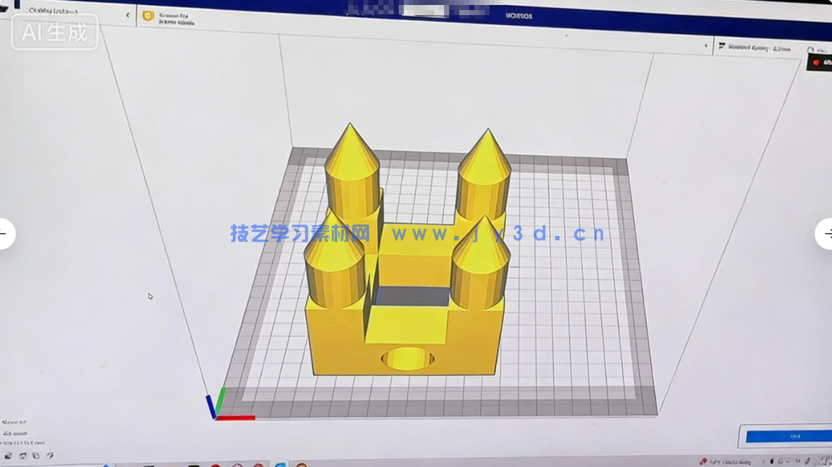Click the yellow slicer logo in the project tab

(148, 16)
